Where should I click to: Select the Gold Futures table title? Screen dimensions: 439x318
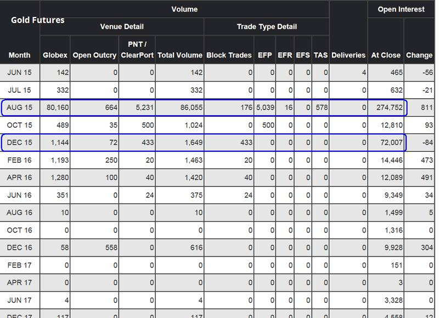(x=37, y=20)
